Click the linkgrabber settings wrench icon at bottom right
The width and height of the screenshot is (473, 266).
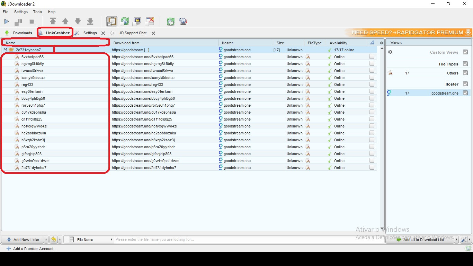click(x=464, y=240)
